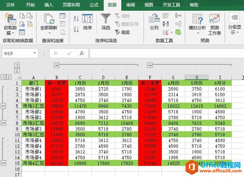Click the manage data model icon
Screen dimensions: 244x177
178,32
